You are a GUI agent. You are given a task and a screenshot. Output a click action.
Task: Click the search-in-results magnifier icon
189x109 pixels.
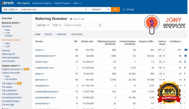click(x=100, y=25)
